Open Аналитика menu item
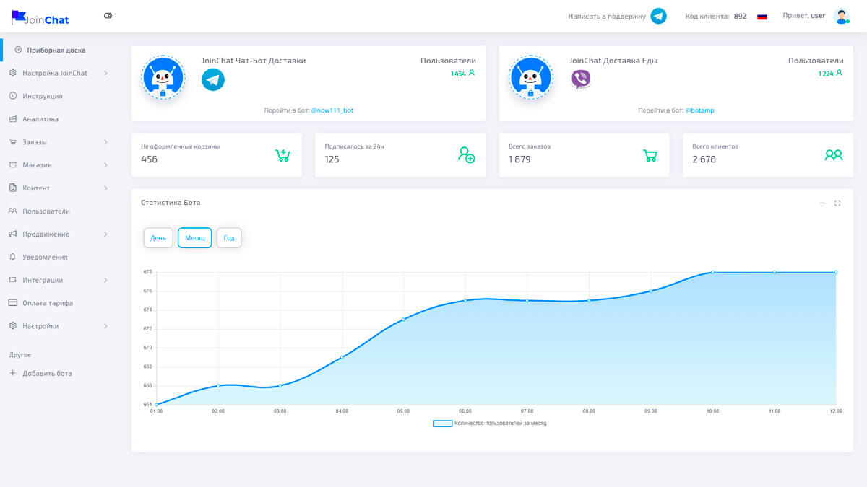 tap(40, 119)
